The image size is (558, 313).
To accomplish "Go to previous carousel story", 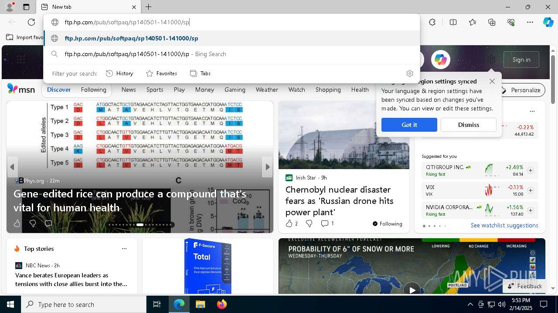I will click(12, 167).
